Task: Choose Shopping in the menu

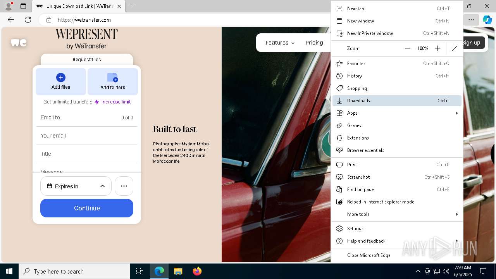Action: tap(397, 88)
